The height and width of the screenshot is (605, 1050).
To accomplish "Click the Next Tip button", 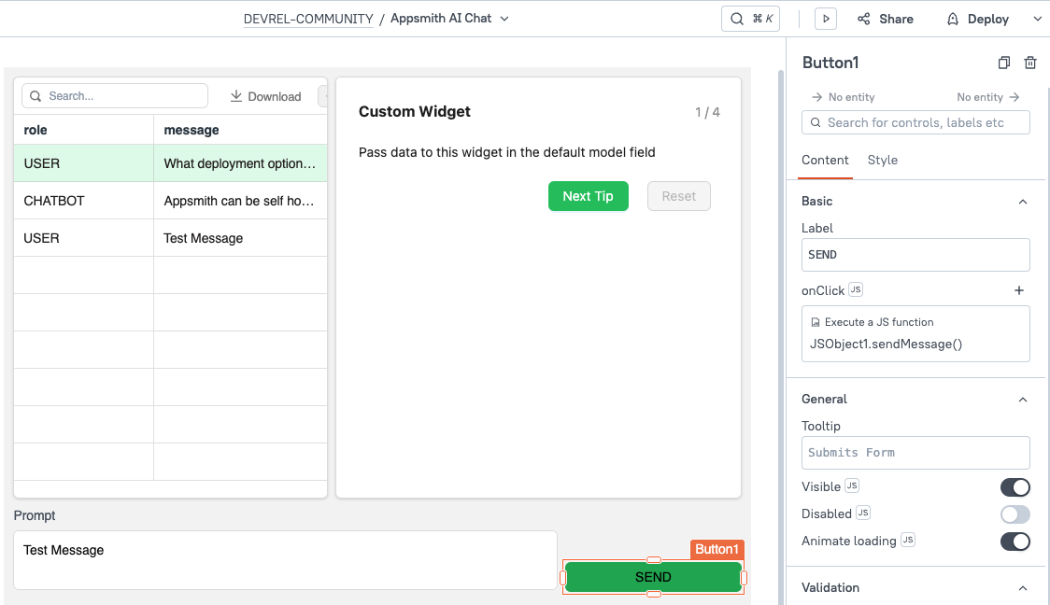I will [589, 196].
